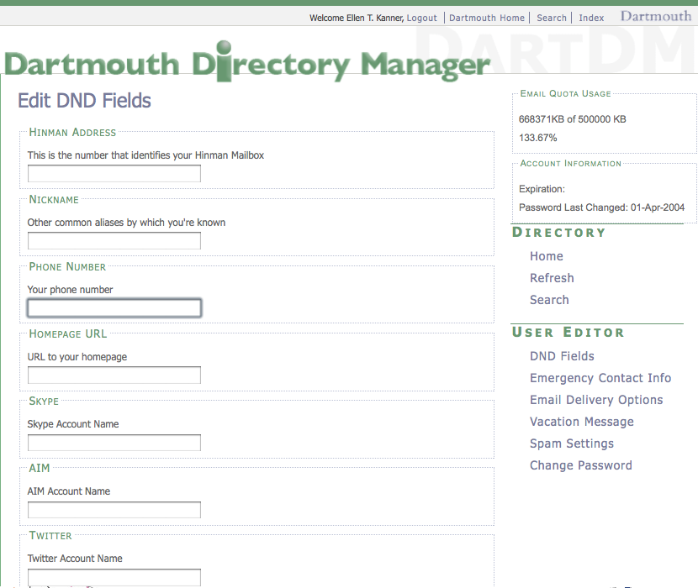This screenshot has width=698, height=588.
Task: Click 'Welcome Ellen T. Kanner' text
Action: pyautogui.click(x=356, y=18)
